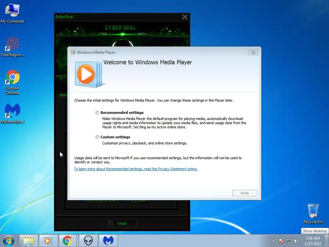Image resolution: width=329 pixels, height=247 pixels.
Task: Open My Computer desktop icon
Action: tap(13, 13)
